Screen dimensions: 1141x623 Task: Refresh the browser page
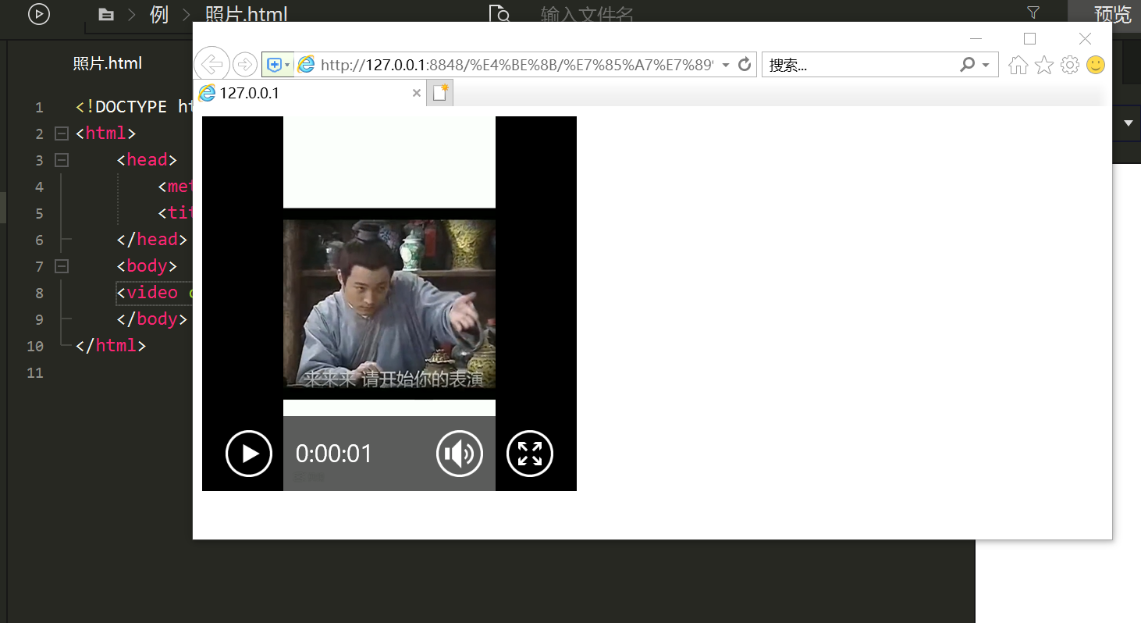745,65
